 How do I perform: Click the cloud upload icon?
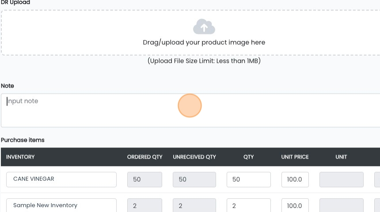pyautogui.click(x=204, y=27)
